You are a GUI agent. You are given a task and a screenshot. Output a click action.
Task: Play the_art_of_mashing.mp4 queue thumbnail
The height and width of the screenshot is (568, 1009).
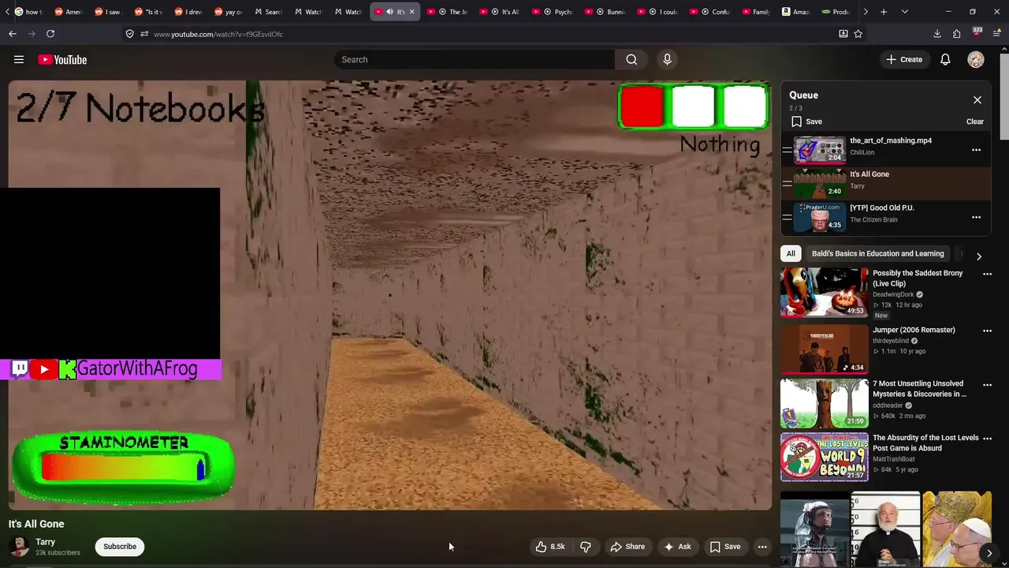point(819,149)
